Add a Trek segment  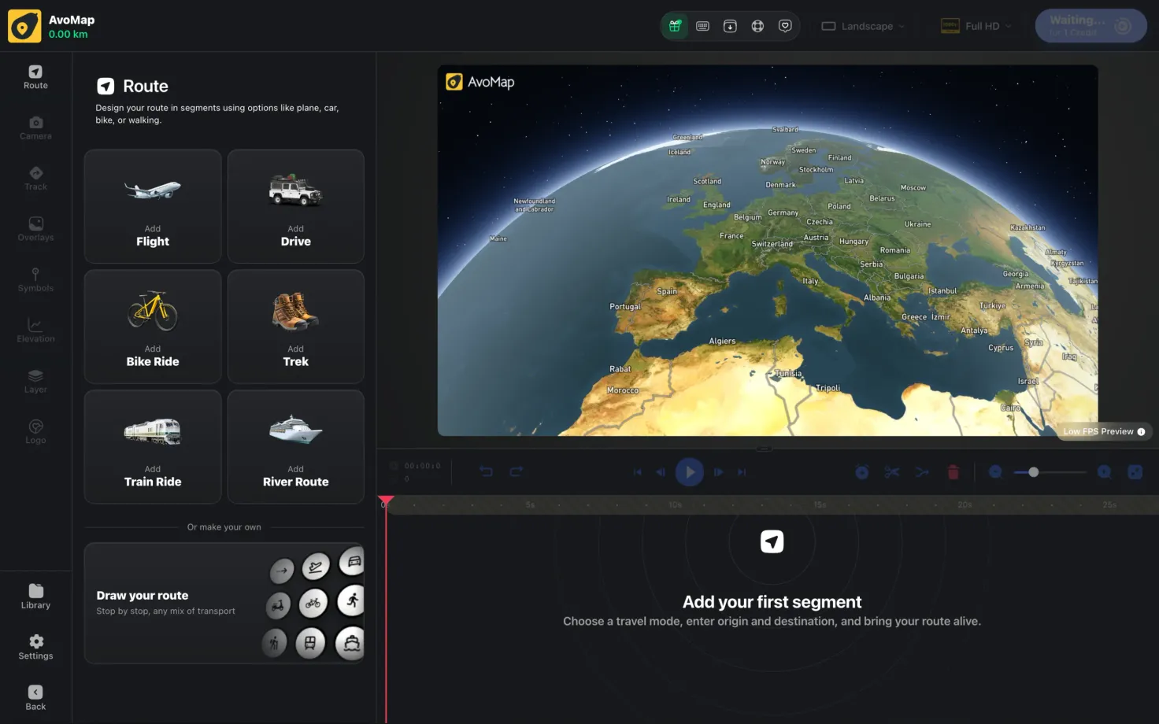click(x=296, y=327)
